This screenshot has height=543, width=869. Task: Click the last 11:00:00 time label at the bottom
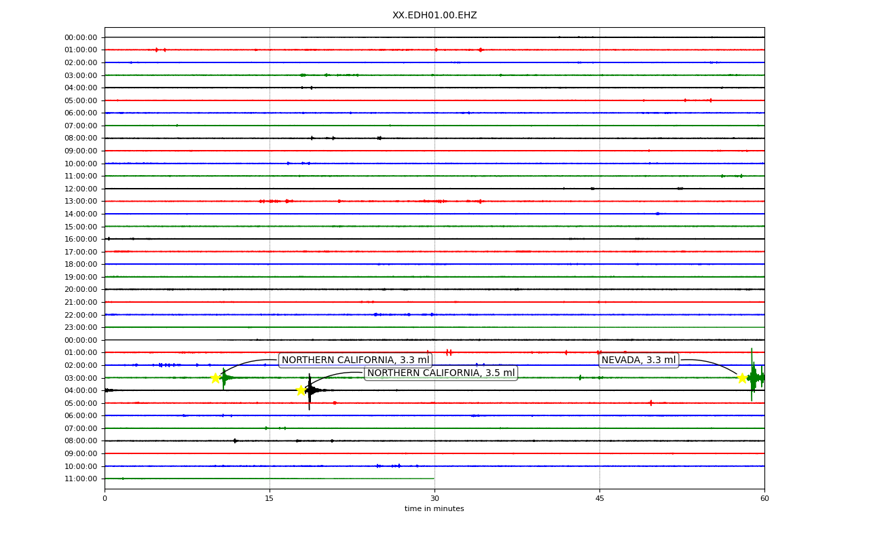[81, 479]
